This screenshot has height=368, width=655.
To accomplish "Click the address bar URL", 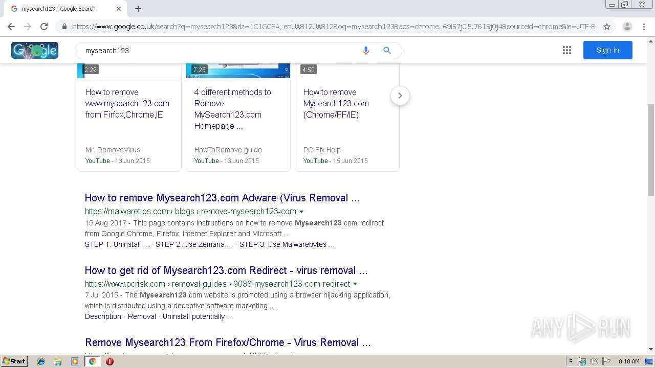I will coord(334,27).
